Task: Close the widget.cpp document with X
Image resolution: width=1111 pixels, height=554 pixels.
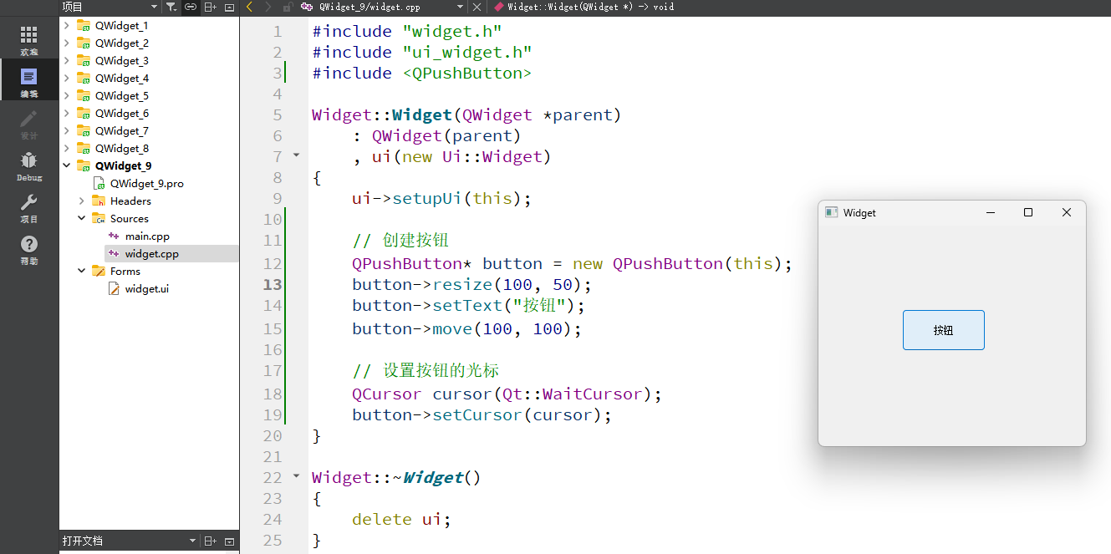Action: click(x=477, y=7)
